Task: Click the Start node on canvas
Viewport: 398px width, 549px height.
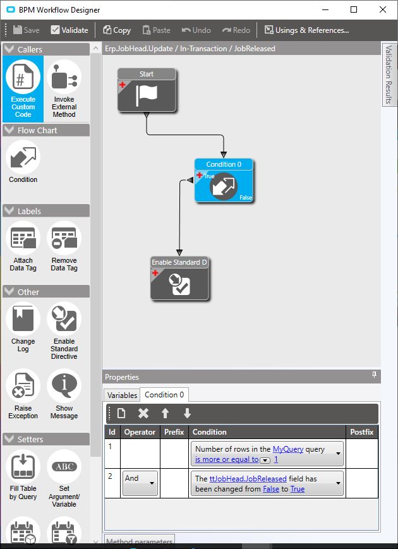Action: tap(147, 90)
